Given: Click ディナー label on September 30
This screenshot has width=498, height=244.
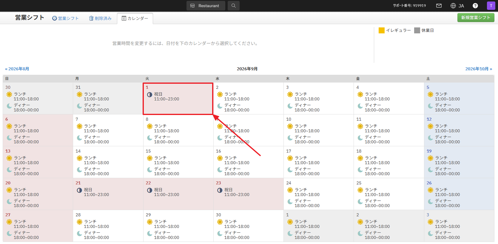Looking at the screenshot, I should (x=232, y=233).
